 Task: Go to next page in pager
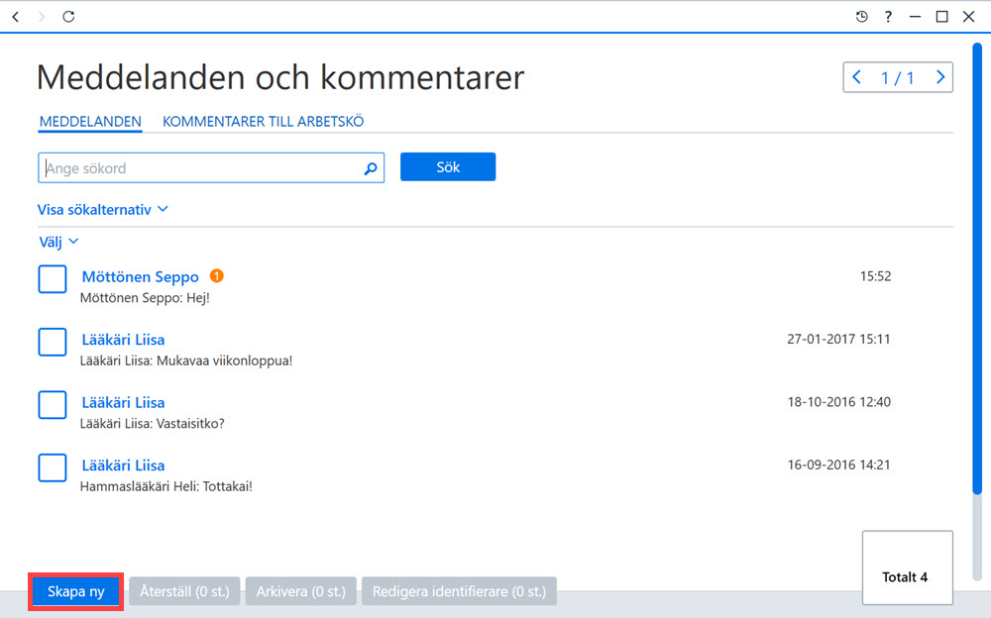(939, 77)
